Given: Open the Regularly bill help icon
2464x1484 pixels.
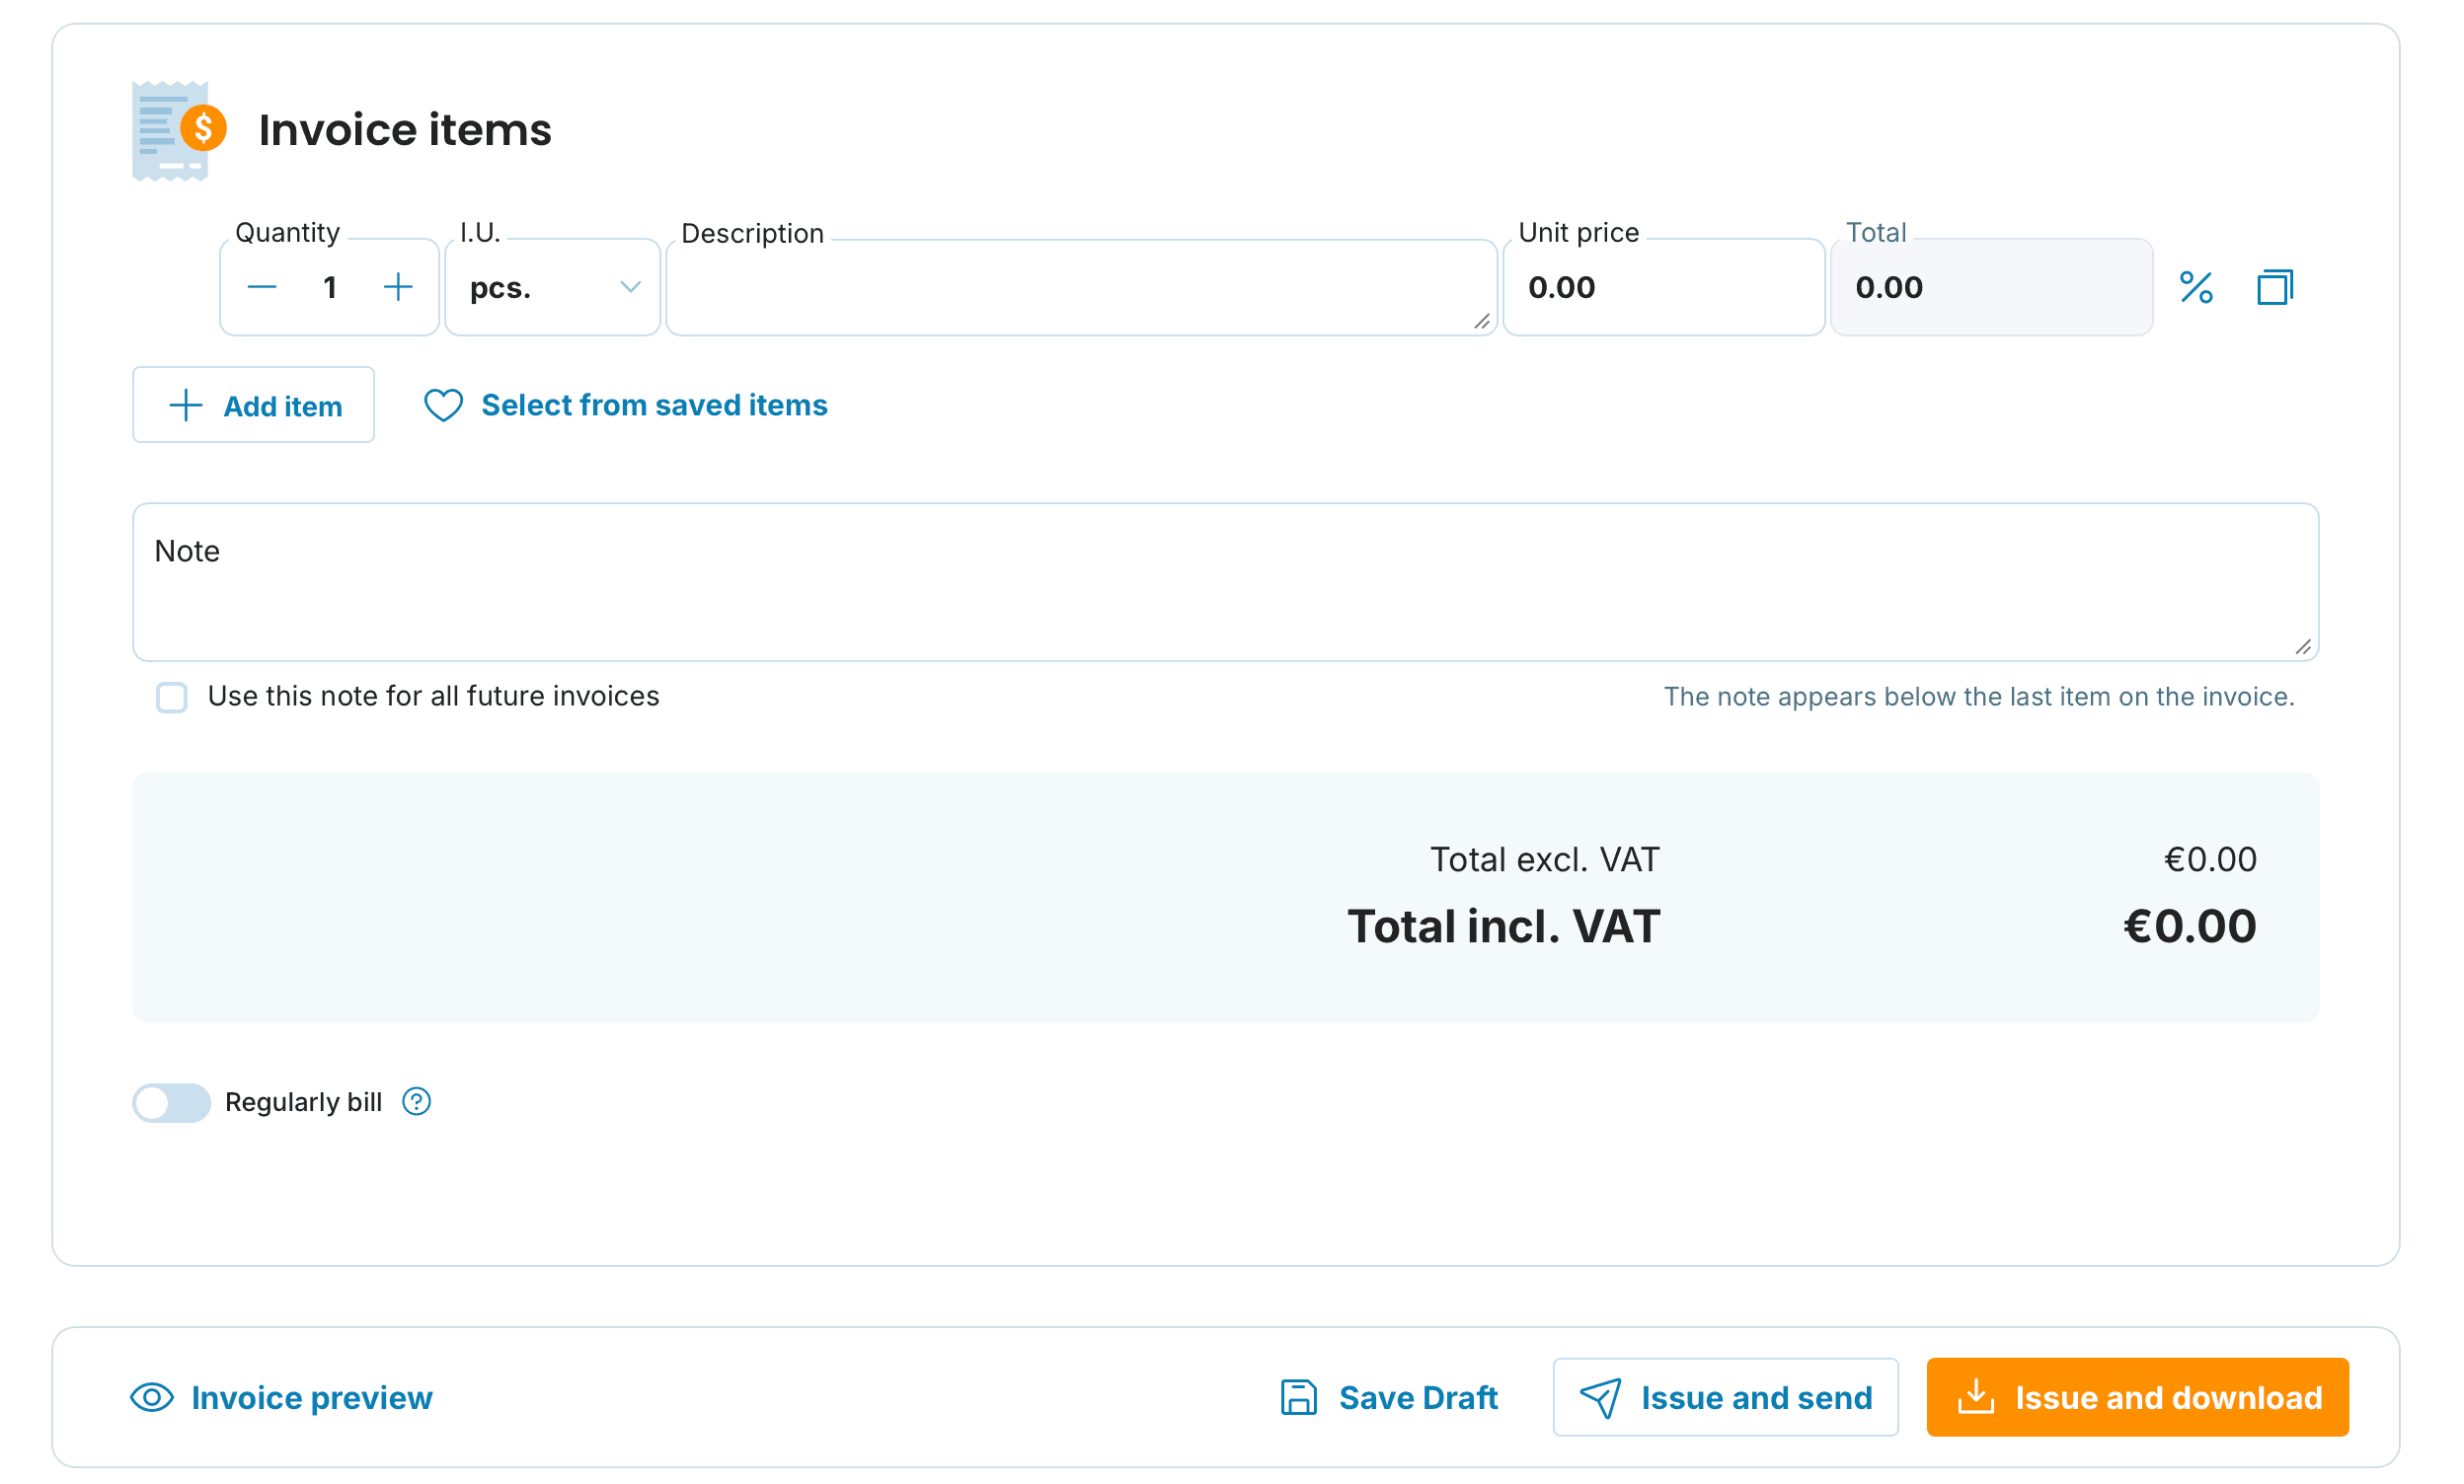Looking at the screenshot, I should (x=416, y=1101).
